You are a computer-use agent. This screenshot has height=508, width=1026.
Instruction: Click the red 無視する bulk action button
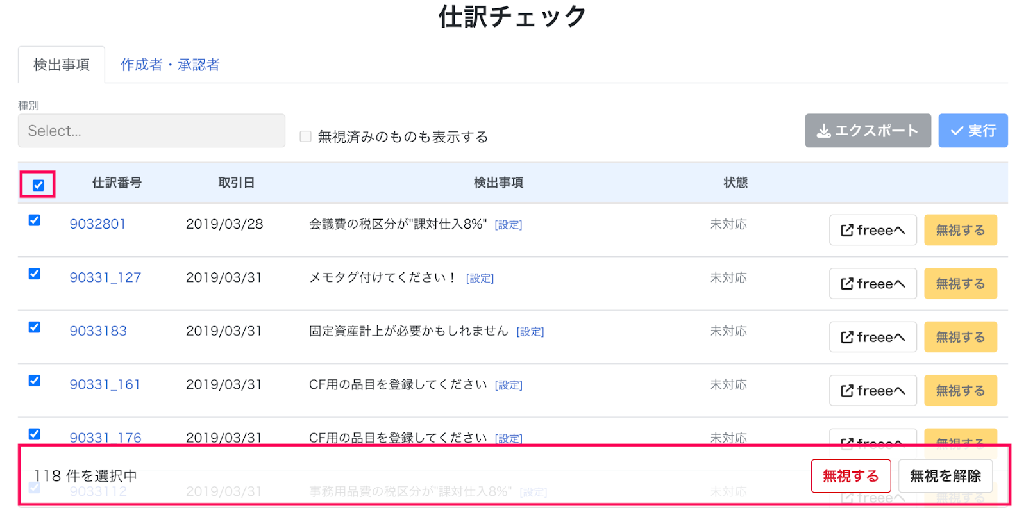click(851, 476)
